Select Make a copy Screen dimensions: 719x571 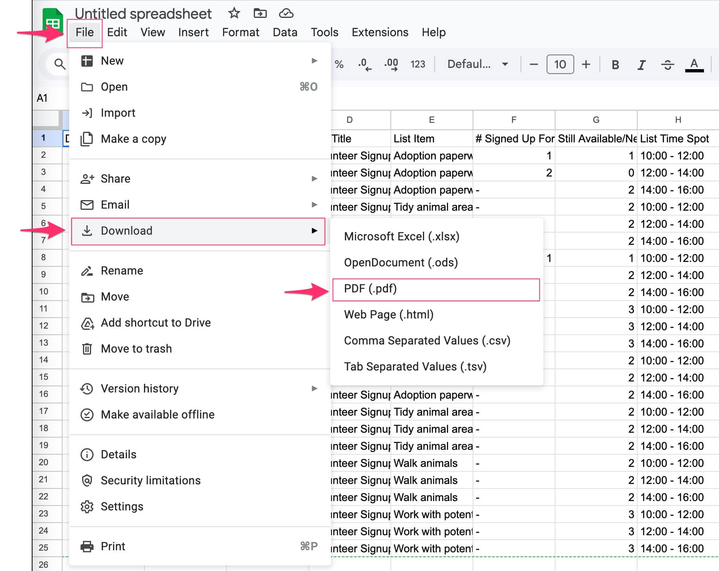[199, 139]
